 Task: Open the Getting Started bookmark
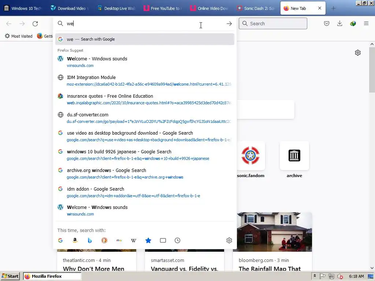44,36
